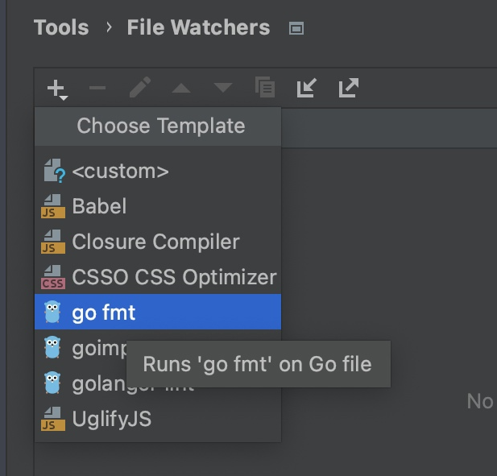Viewport: 497px width, 476px height.
Task: Click the Choose Template popup header
Action: click(x=160, y=126)
